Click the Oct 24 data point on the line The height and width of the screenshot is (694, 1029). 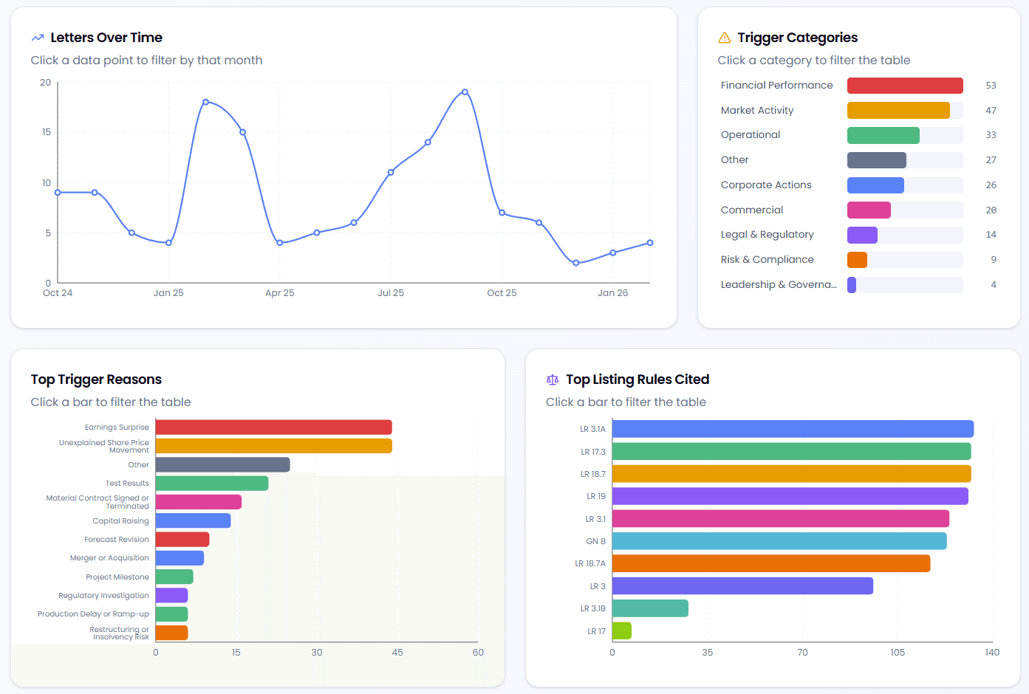58,193
